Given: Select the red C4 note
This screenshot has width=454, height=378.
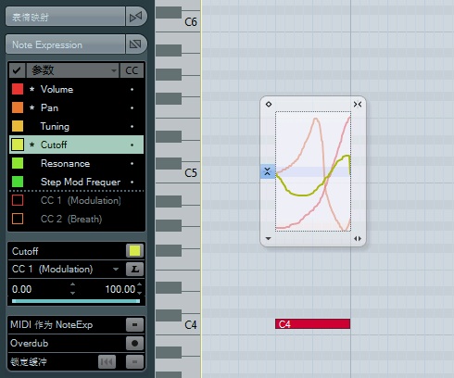Looking at the screenshot, I should [312, 324].
